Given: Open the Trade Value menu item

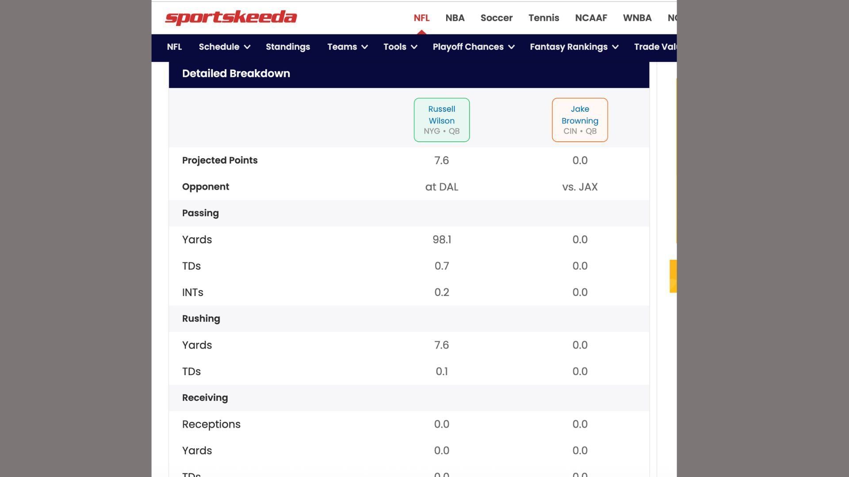Looking at the screenshot, I should (x=654, y=47).
